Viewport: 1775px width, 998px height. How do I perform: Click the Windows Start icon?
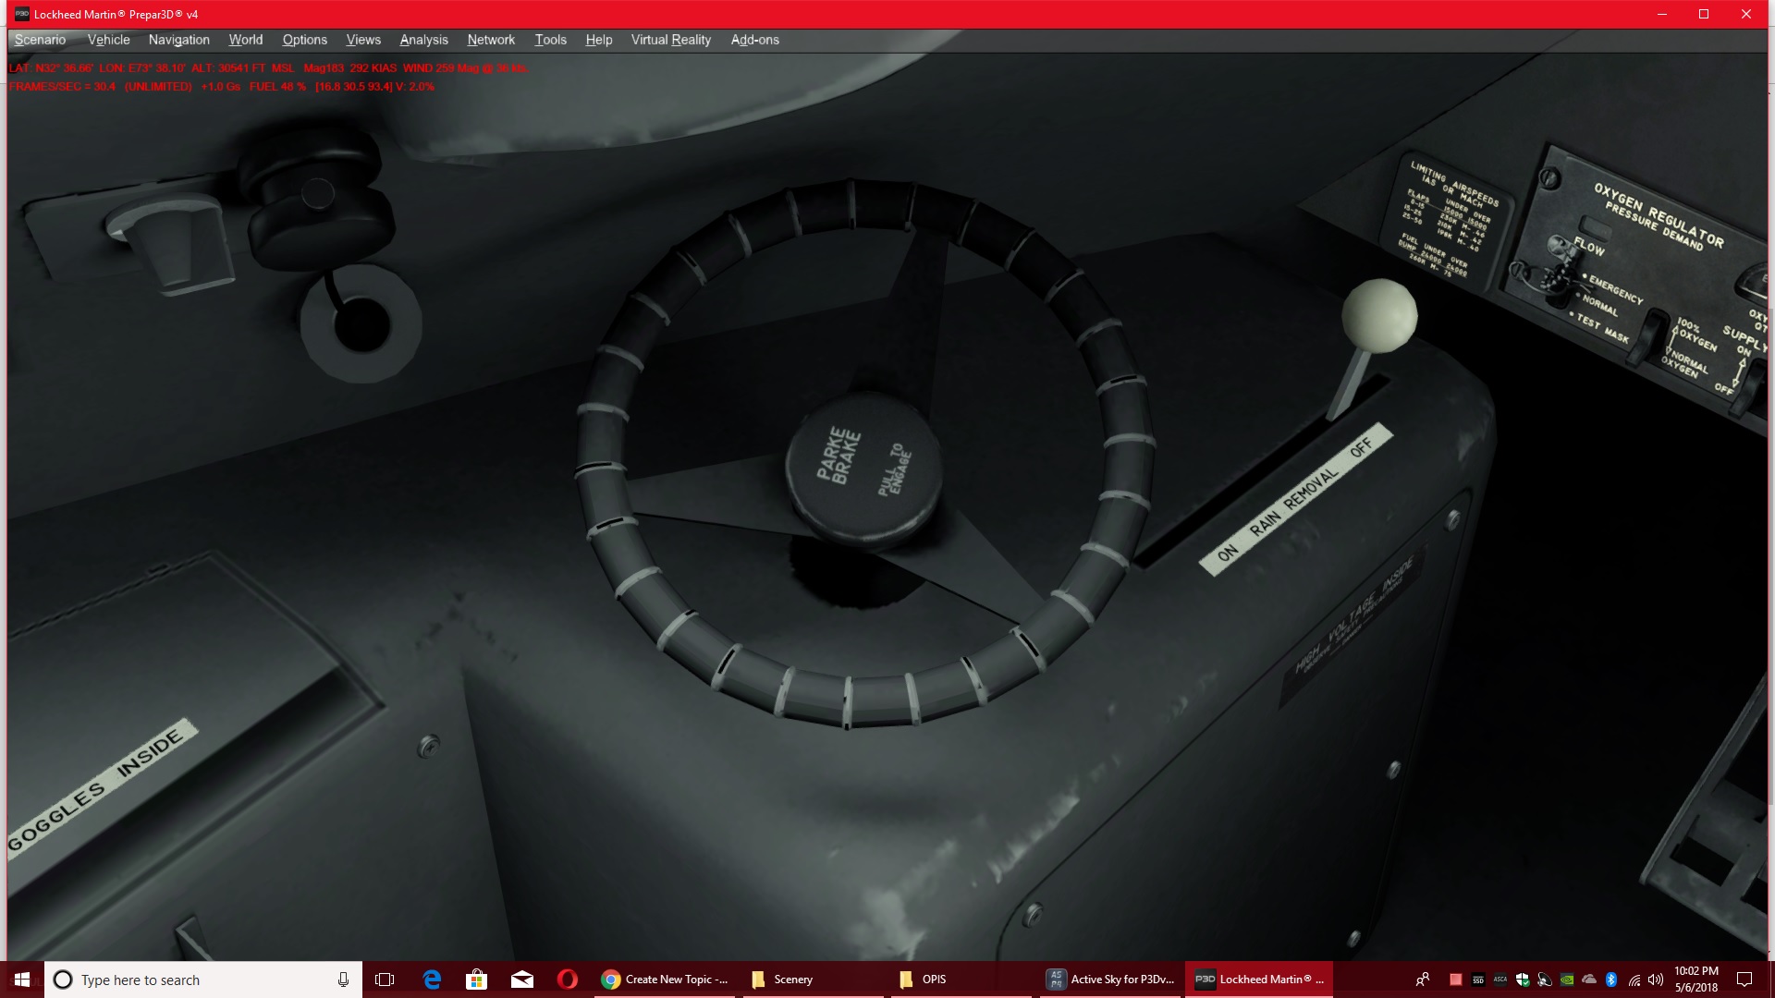pyautogui.click(x=22, y=980)
